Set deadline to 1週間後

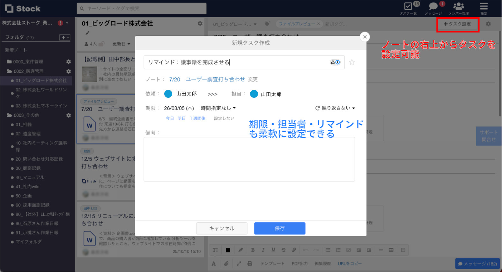click(x=198, y=118)
